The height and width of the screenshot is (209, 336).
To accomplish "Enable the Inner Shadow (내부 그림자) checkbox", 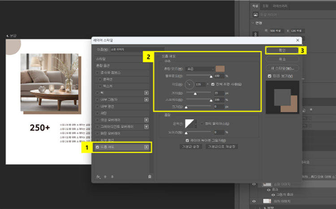I will coord(98,99).
